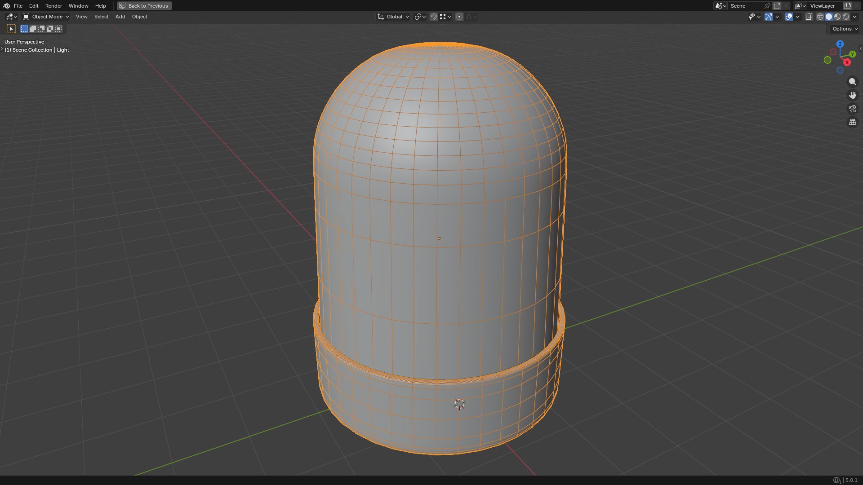The image size is (863, 485).
Task: Select the Tweak selection tool icon
Action: click(12, 29)
